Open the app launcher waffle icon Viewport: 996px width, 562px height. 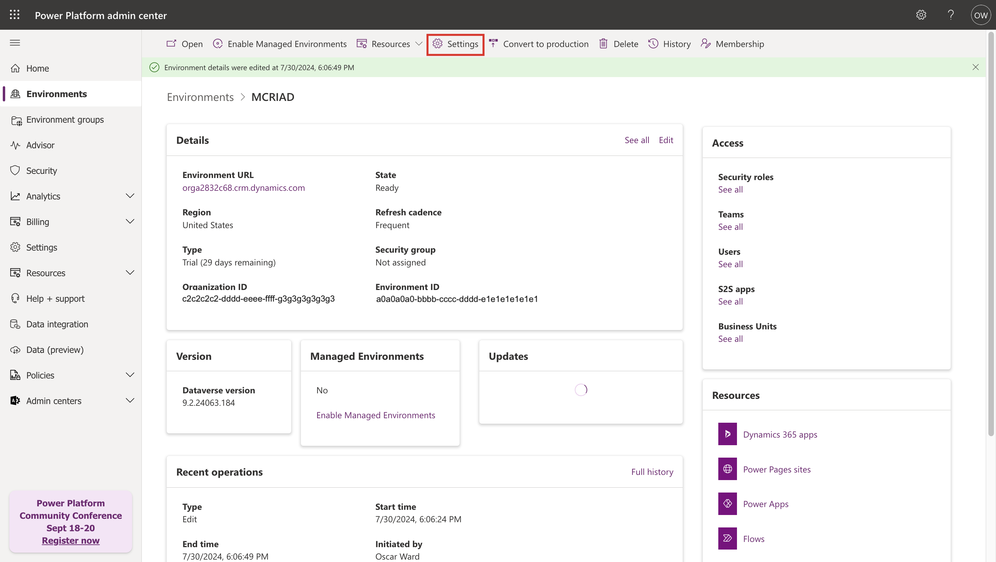coord(15,15)
